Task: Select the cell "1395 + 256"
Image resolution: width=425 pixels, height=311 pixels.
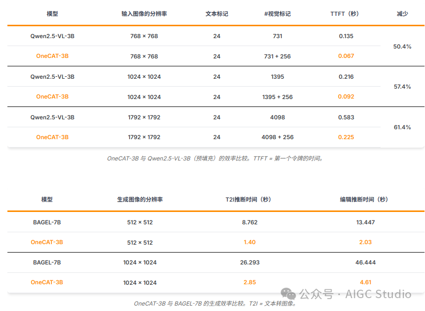Action: click(277, 97)
